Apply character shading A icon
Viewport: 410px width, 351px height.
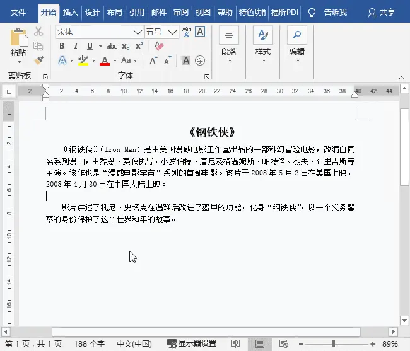pos(186,60)
